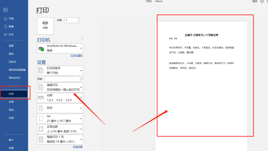268x151 pixels.
Task: Open 导出 in the sidebar
Action: (11, 110)
